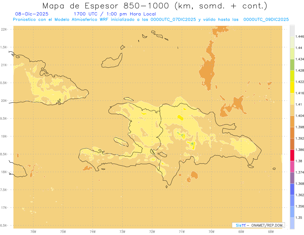The width and height of the screenshot is (304, 235).
Task: Select the date text '08-Dic-2025'
Action: [x=32, y=14]
